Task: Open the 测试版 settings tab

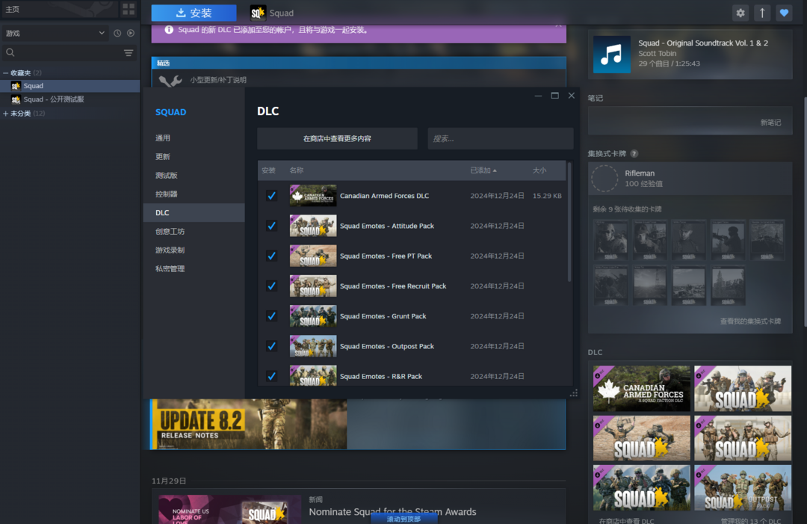Action: coord(166,176)
